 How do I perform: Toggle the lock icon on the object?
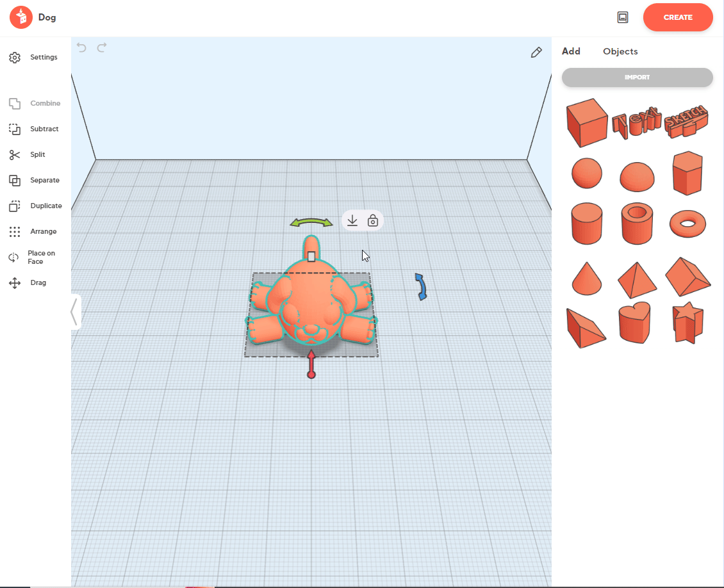coord(373,221)
